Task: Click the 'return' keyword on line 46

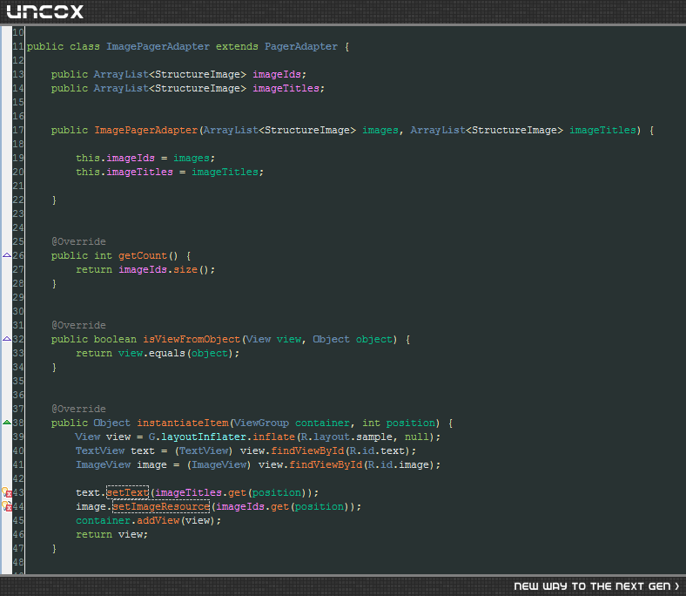Action: [94, 535]
